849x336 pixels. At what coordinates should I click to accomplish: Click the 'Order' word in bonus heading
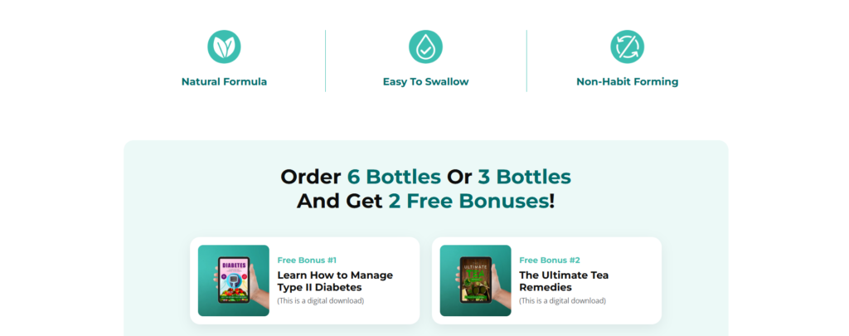click(312, 177)
